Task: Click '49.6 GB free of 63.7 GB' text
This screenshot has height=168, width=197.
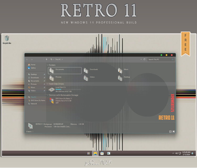Action: [x=63, y=91]
